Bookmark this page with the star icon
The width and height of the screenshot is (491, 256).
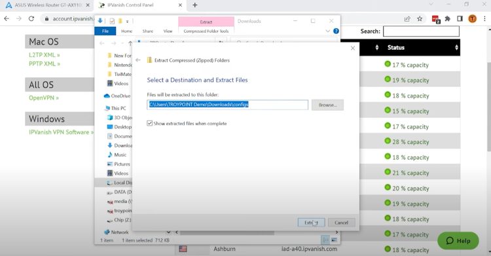[x=420, y=19]
